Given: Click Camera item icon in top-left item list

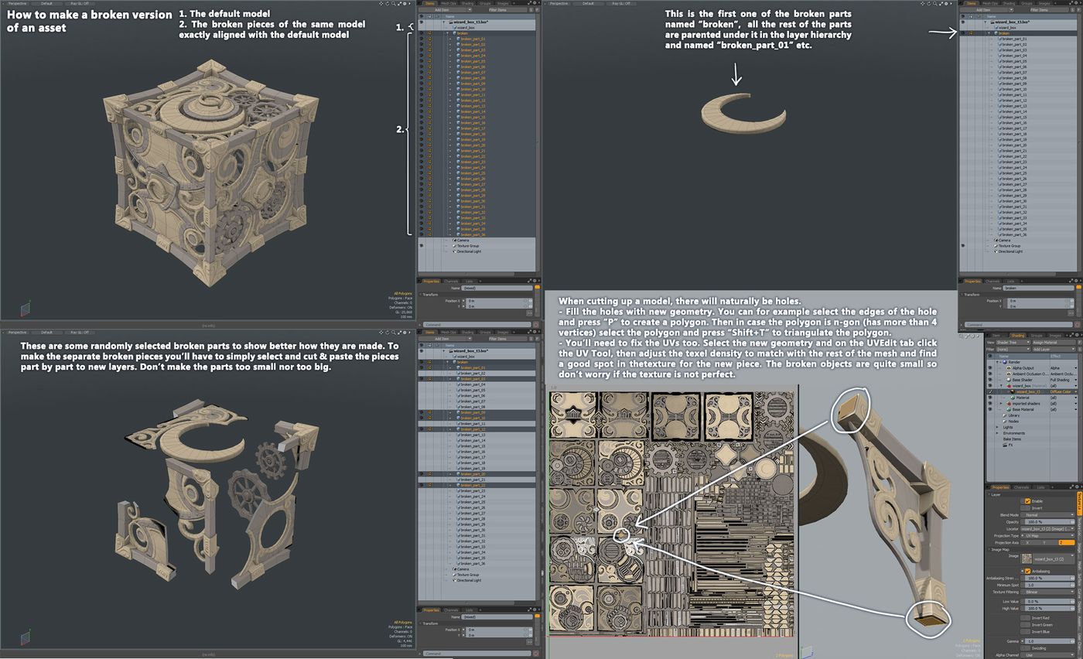Looking at the screenshot, I should click(455, 241).
